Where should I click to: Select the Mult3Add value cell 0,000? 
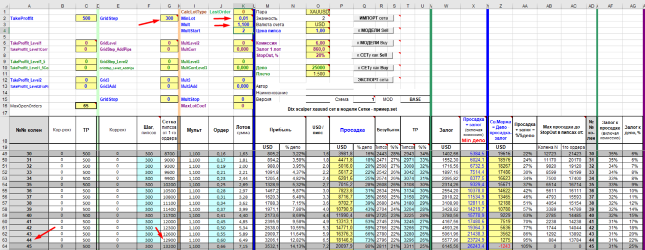tap(243, 86)
